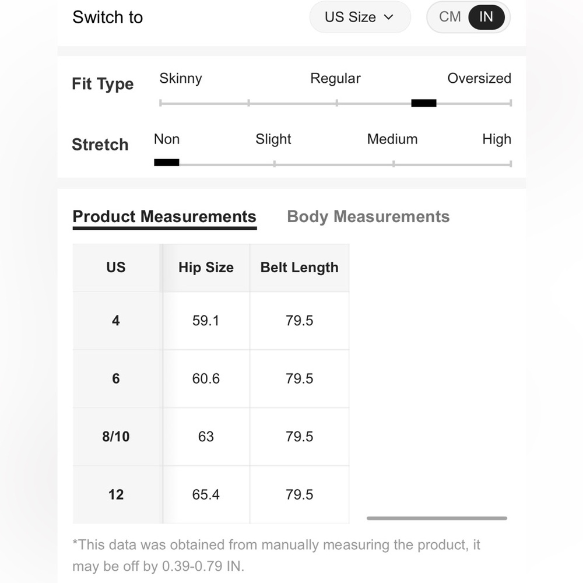Screen dimensions: 583x583
Task: Click the Belt Length column header
Action: pyautogui.click(x=299, y=268)
